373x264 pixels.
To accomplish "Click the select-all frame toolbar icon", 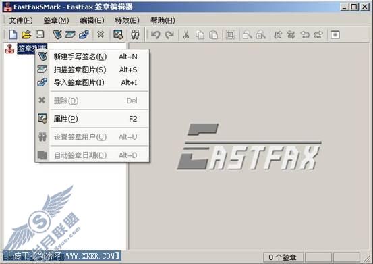I will (x=230, y=35).
